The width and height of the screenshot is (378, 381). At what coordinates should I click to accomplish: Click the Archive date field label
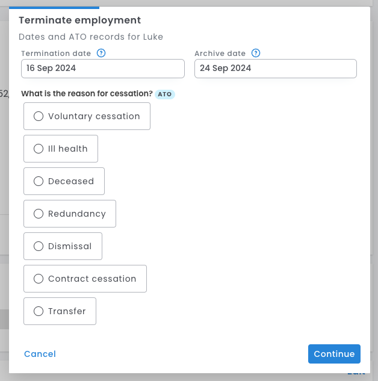pyautogui.click(x=221, y=54)
